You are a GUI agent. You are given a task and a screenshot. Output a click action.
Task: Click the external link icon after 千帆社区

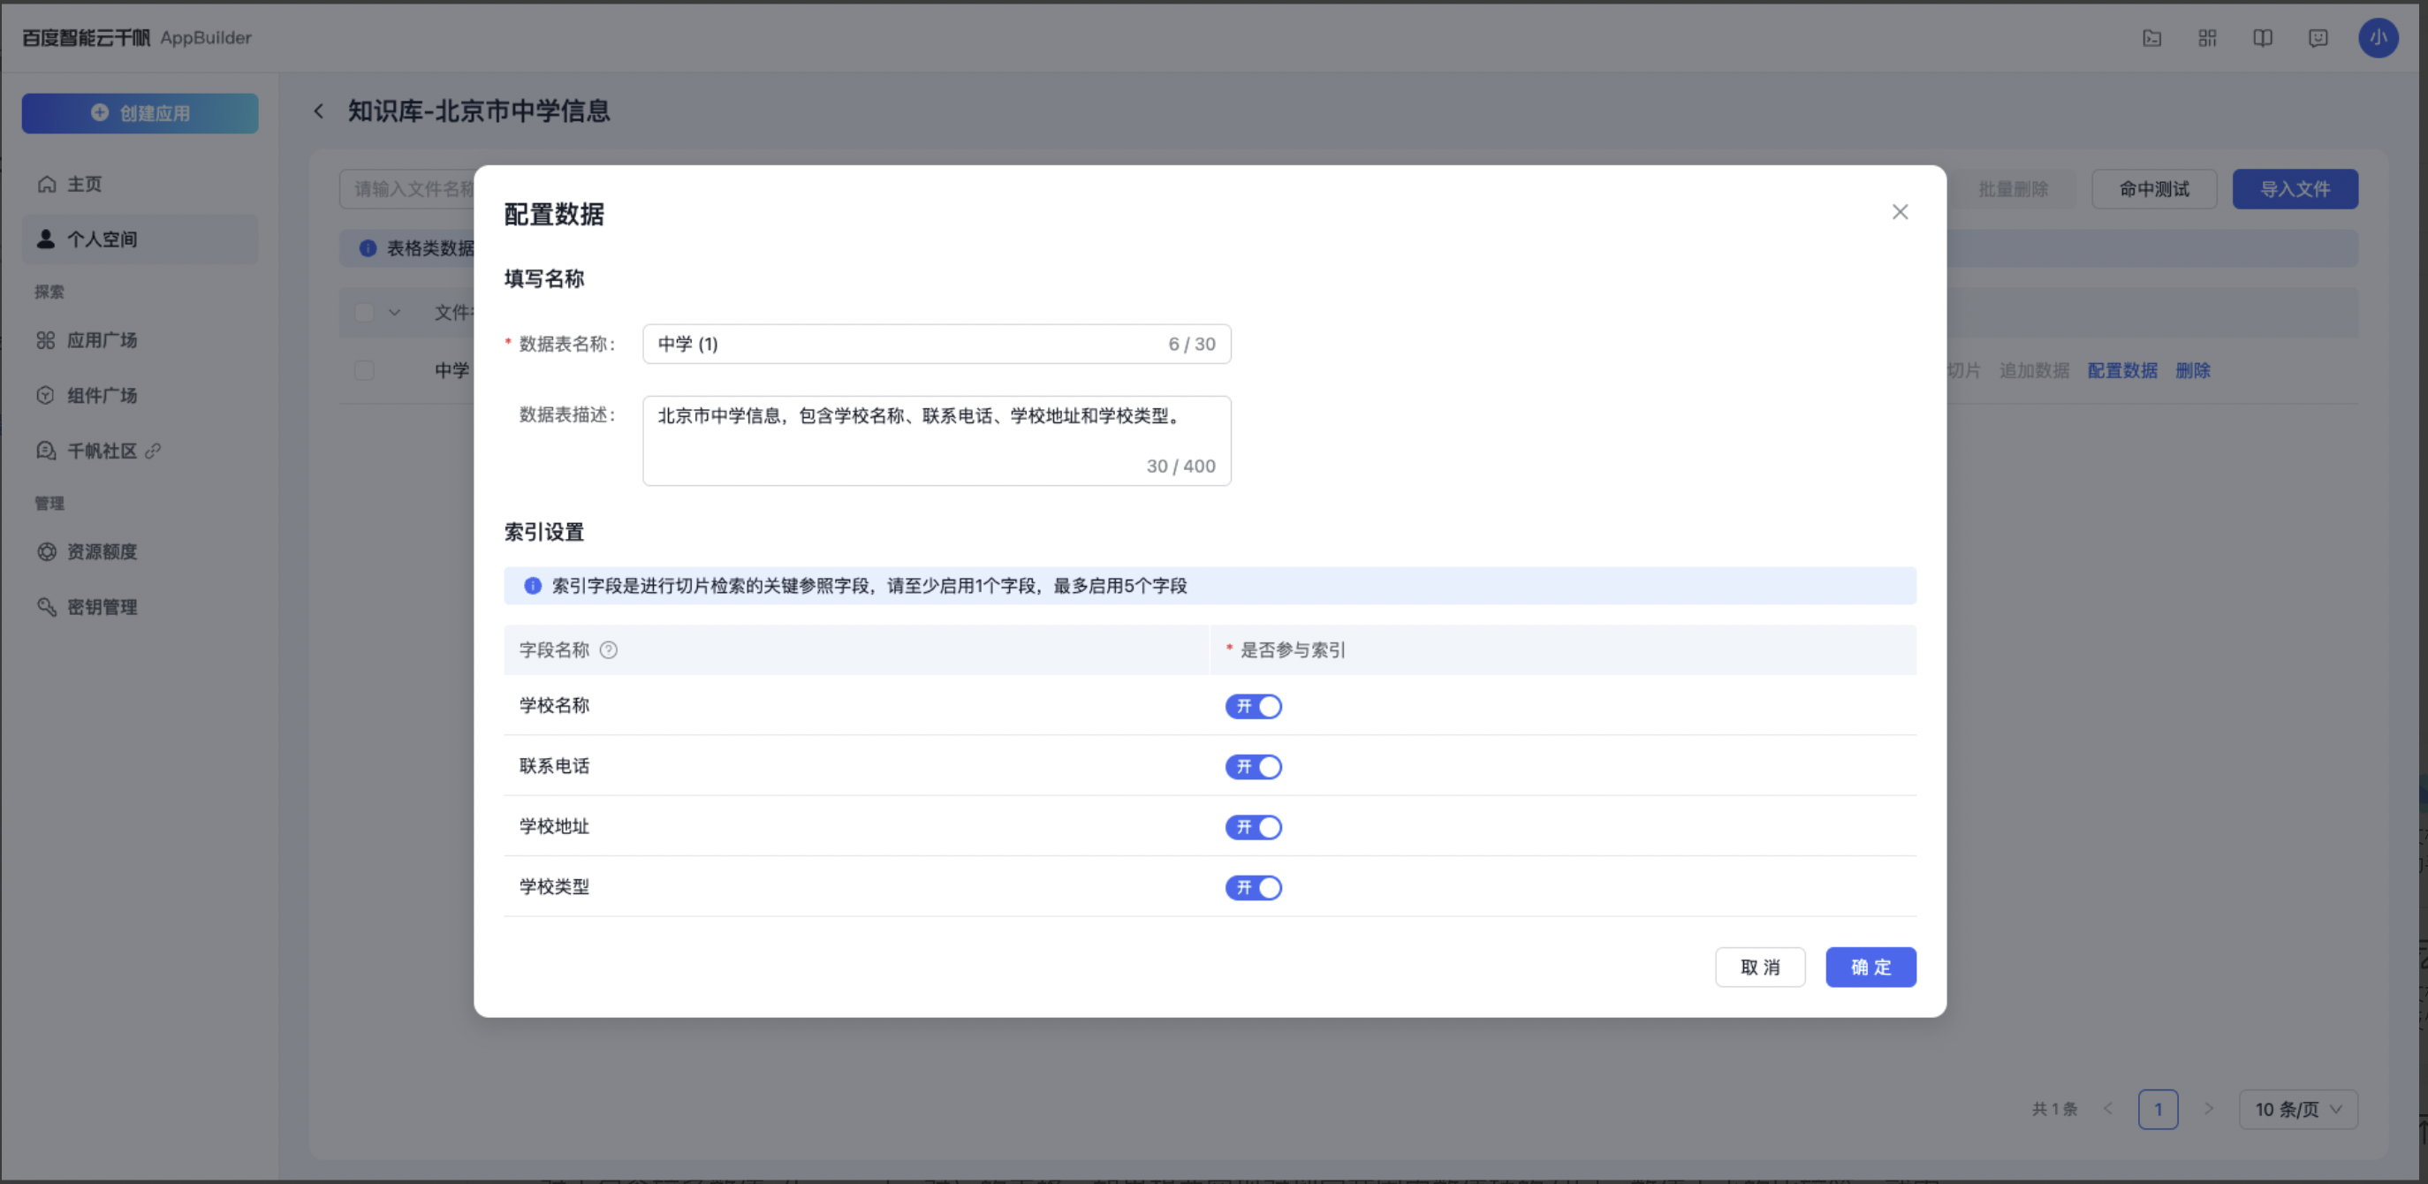click(153, 451)
